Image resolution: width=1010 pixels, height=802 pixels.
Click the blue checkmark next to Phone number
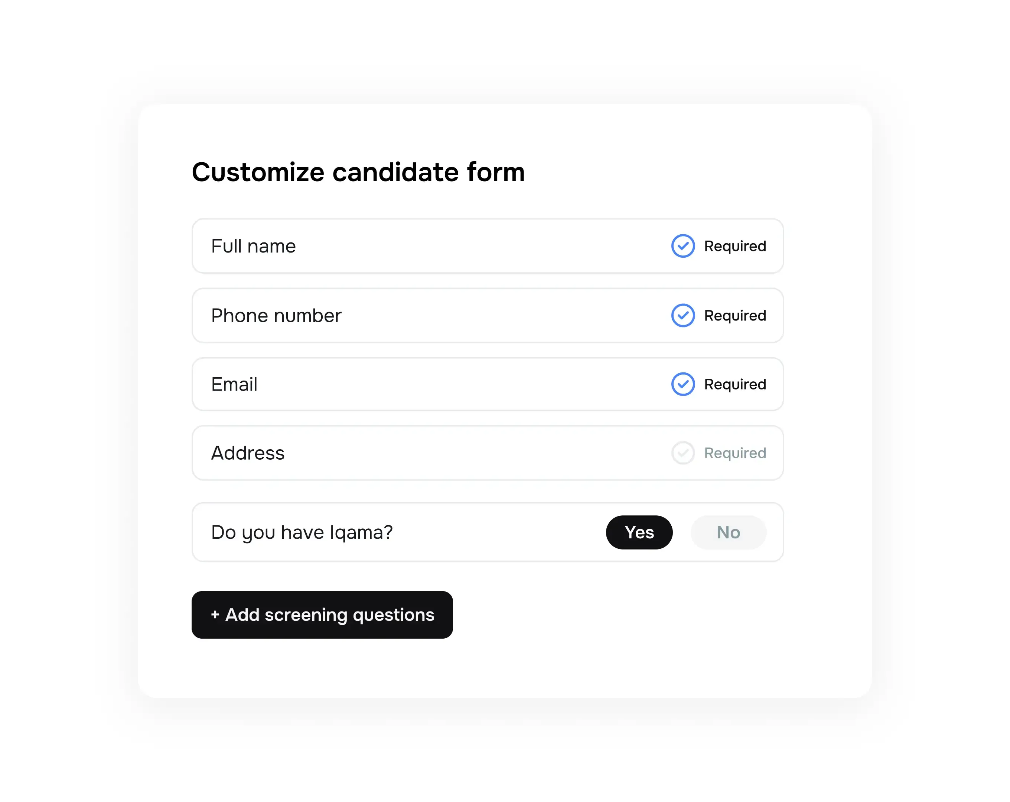683,315
